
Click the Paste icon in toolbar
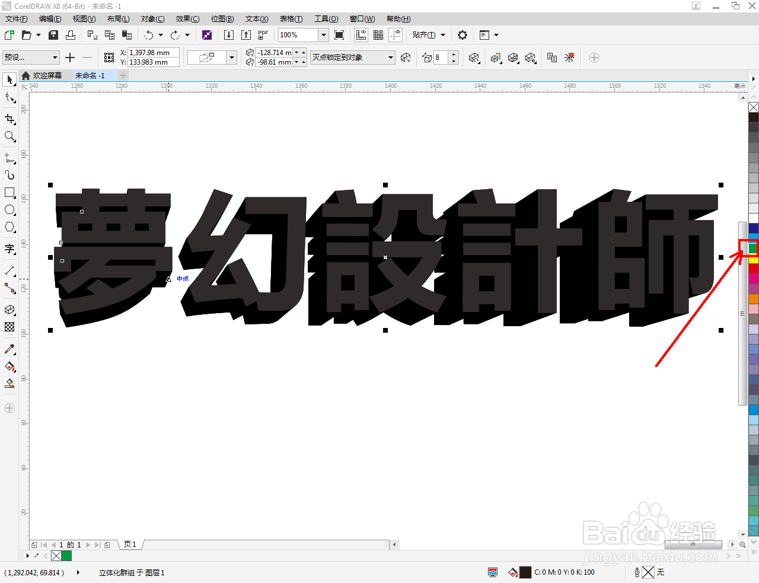pos(126,35)
